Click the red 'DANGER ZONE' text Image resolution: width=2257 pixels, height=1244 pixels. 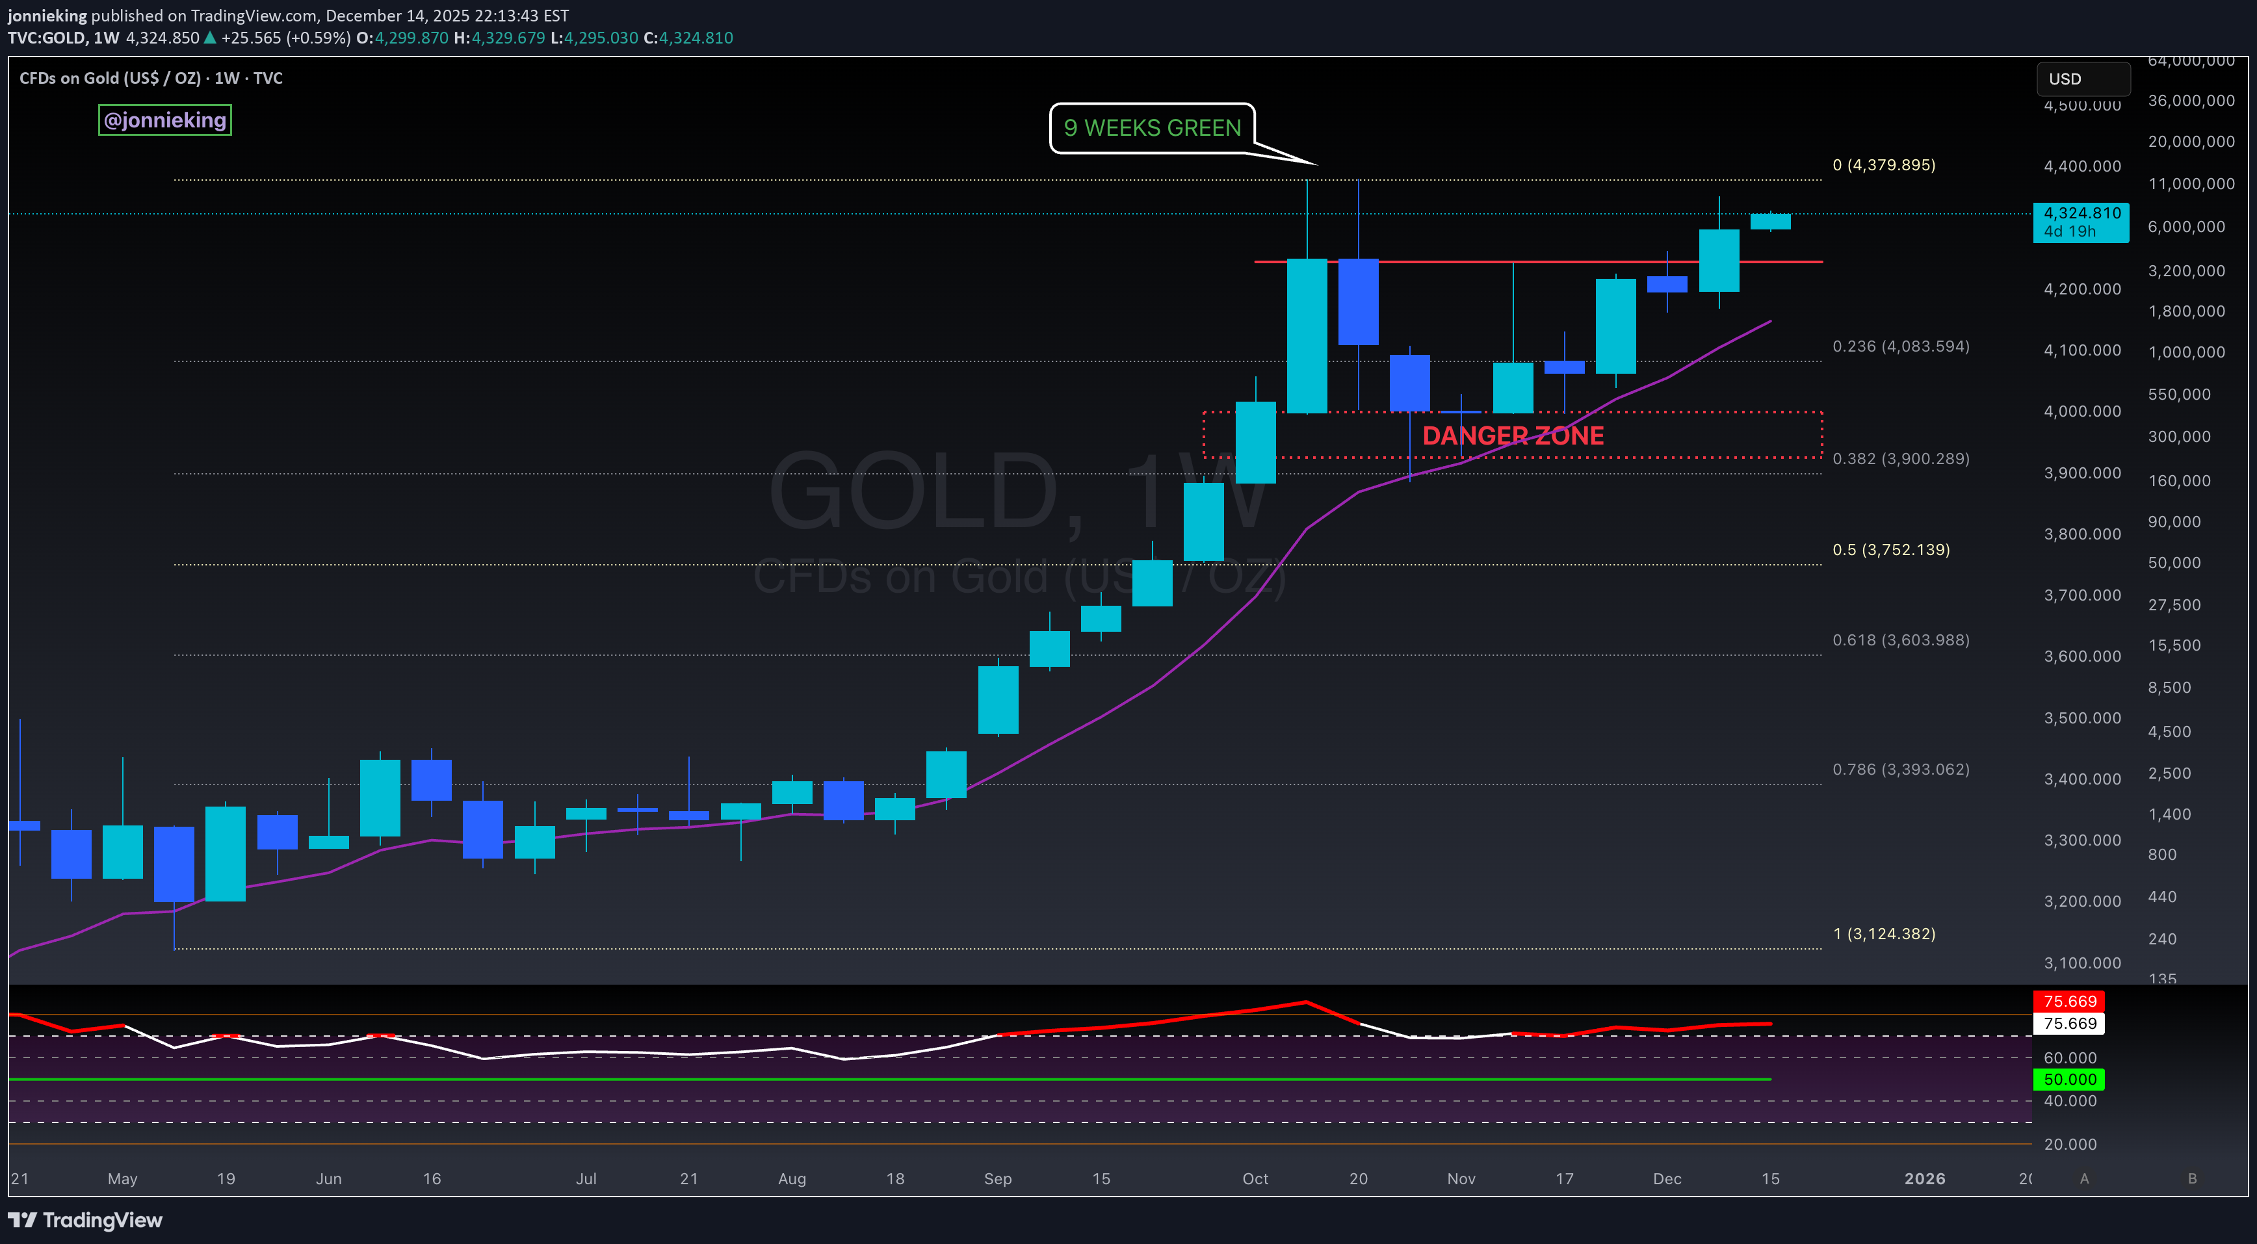click(1512, 435)
